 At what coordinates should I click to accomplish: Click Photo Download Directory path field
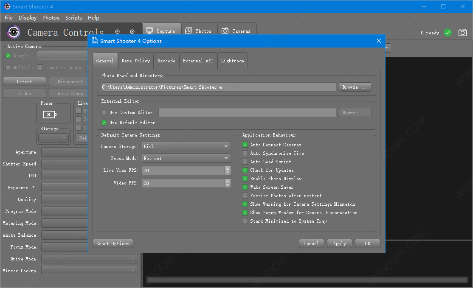[x=218, y=87]
